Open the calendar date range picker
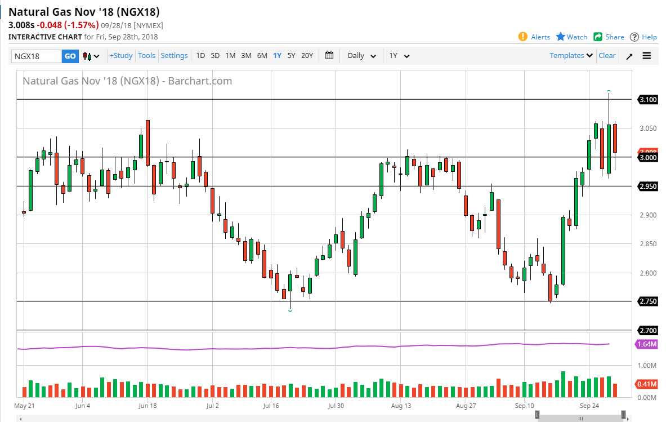Viewport: 666px width, 422px height. (329, 55)
